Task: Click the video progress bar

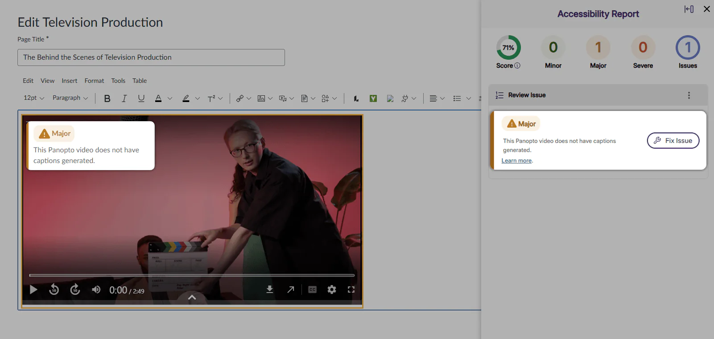Action: coord(192,275)
